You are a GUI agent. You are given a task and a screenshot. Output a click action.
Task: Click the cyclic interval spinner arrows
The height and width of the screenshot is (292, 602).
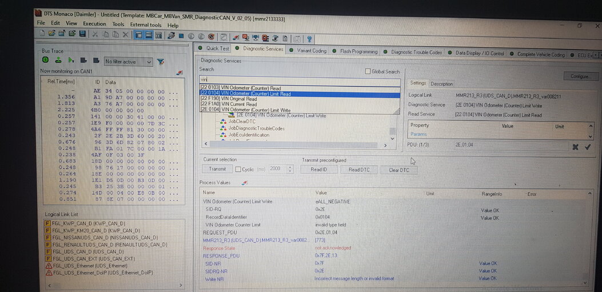click(x=290, y=169)
